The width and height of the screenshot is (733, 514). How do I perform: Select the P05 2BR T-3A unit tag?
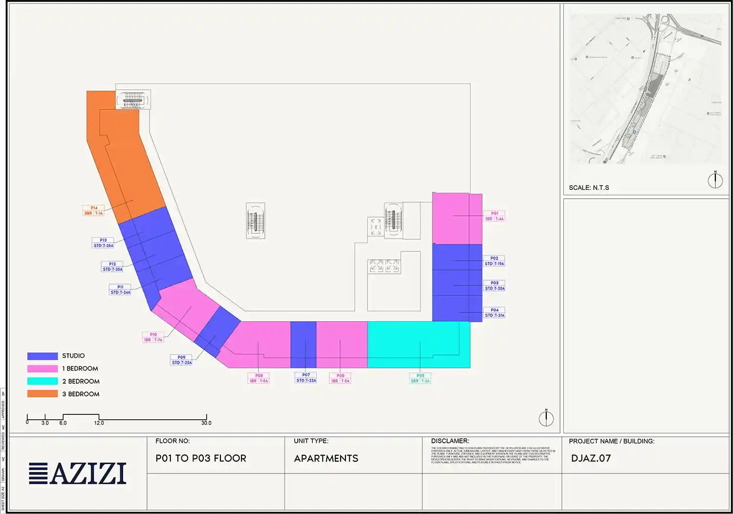click(x=420, y=378)
